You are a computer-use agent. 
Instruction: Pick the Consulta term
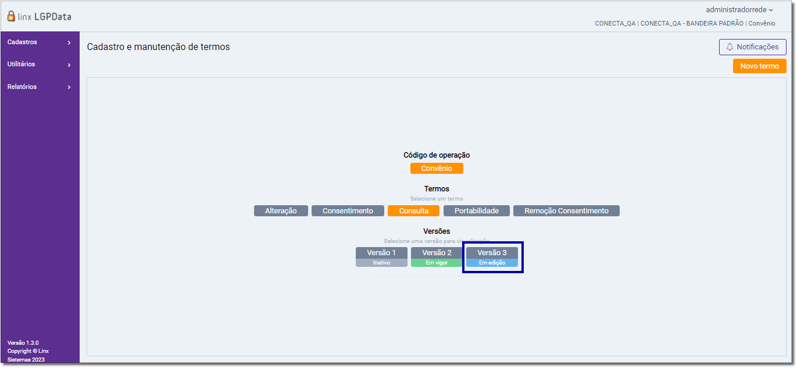[414, 211]
